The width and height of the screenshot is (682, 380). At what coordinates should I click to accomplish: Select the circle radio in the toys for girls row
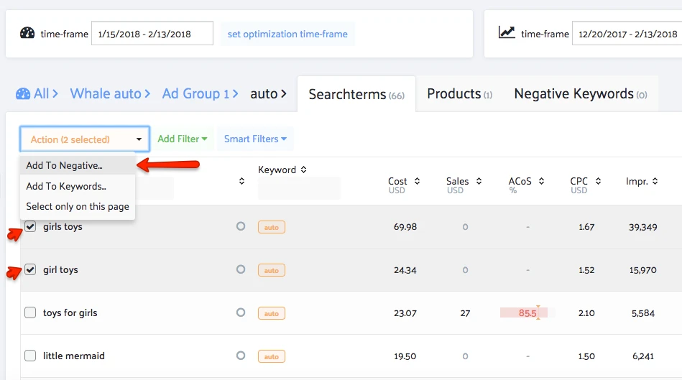pyautogui.click(x=241, y=312)
